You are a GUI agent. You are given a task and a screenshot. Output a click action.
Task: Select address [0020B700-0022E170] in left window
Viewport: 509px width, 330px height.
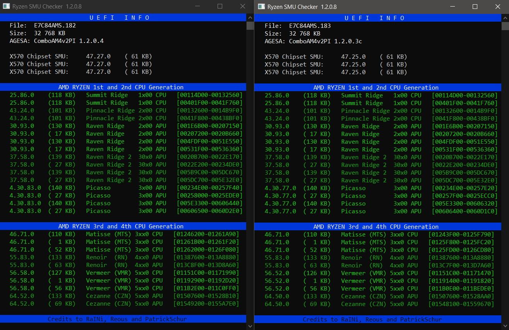coord(210,157)
